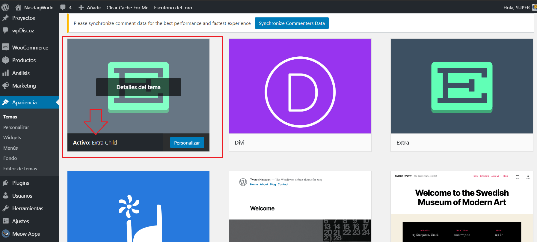Image resolution: width=537 pixels, height=242 pixels.
Task: Click the Ajustes settings icon
Action: click(x=5, y=221)
